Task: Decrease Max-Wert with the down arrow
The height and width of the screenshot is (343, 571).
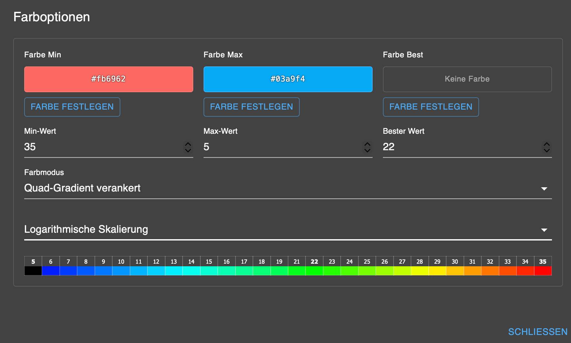Action: pyautogui.click(x=367, y=150)
